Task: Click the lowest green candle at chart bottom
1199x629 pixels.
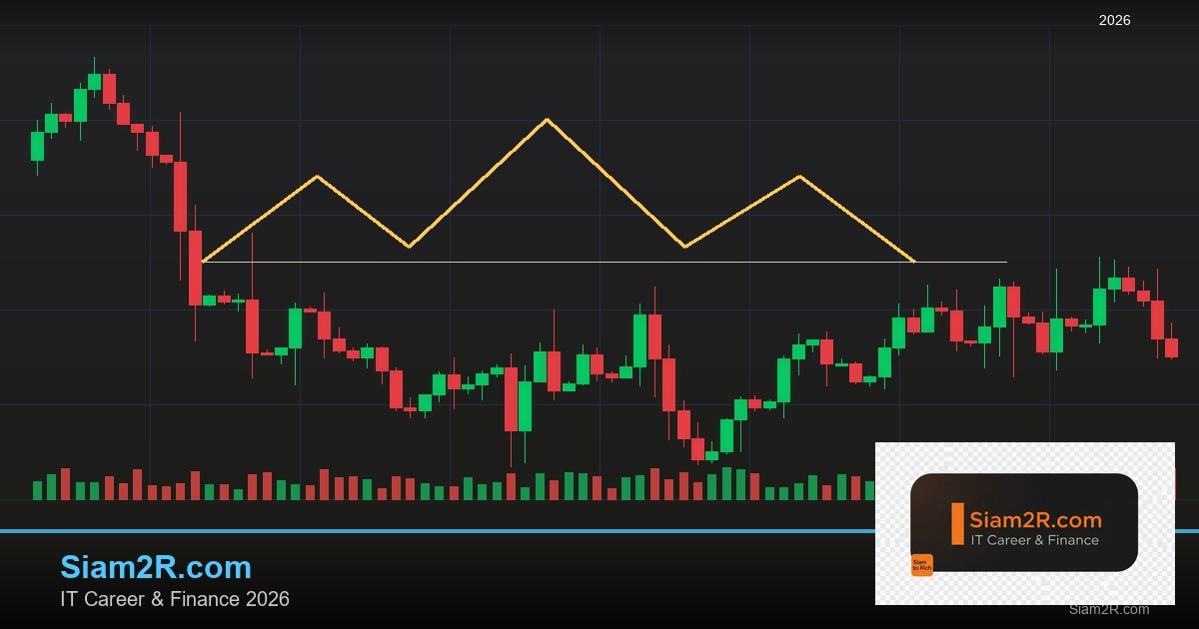Action: [711, 455]
